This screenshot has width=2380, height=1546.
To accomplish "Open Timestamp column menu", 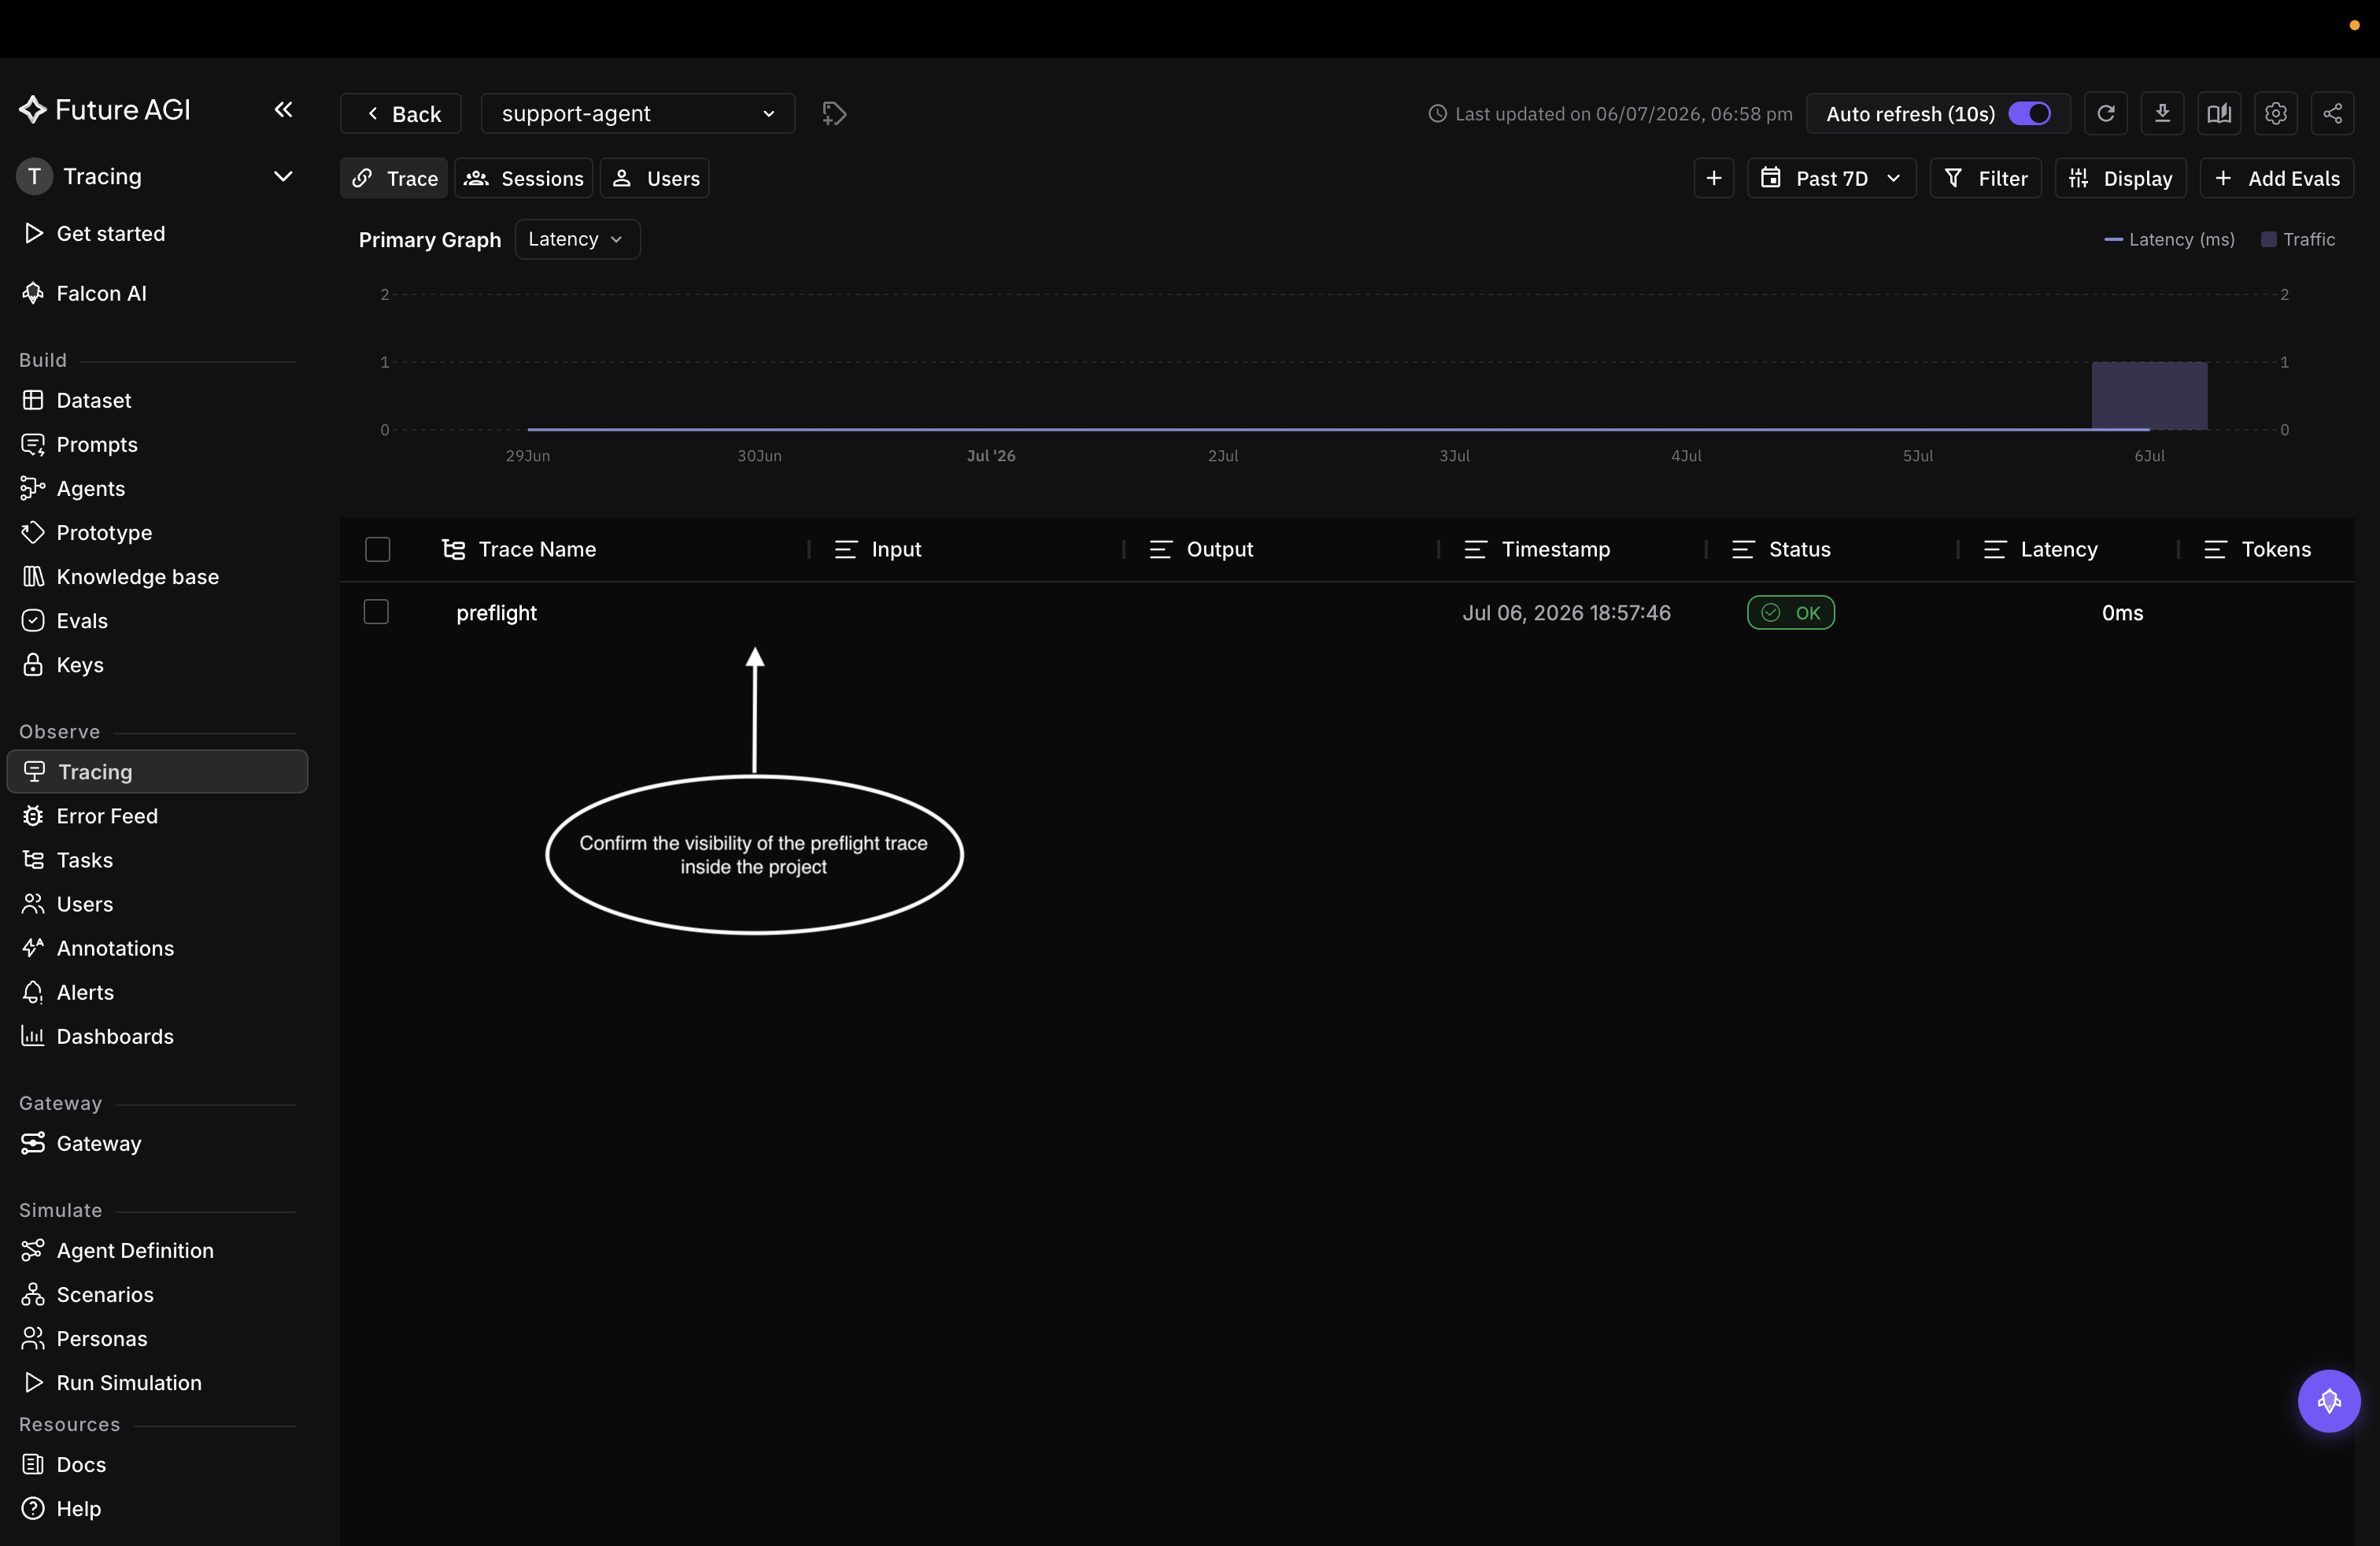I will click(x=1475, y=549).
